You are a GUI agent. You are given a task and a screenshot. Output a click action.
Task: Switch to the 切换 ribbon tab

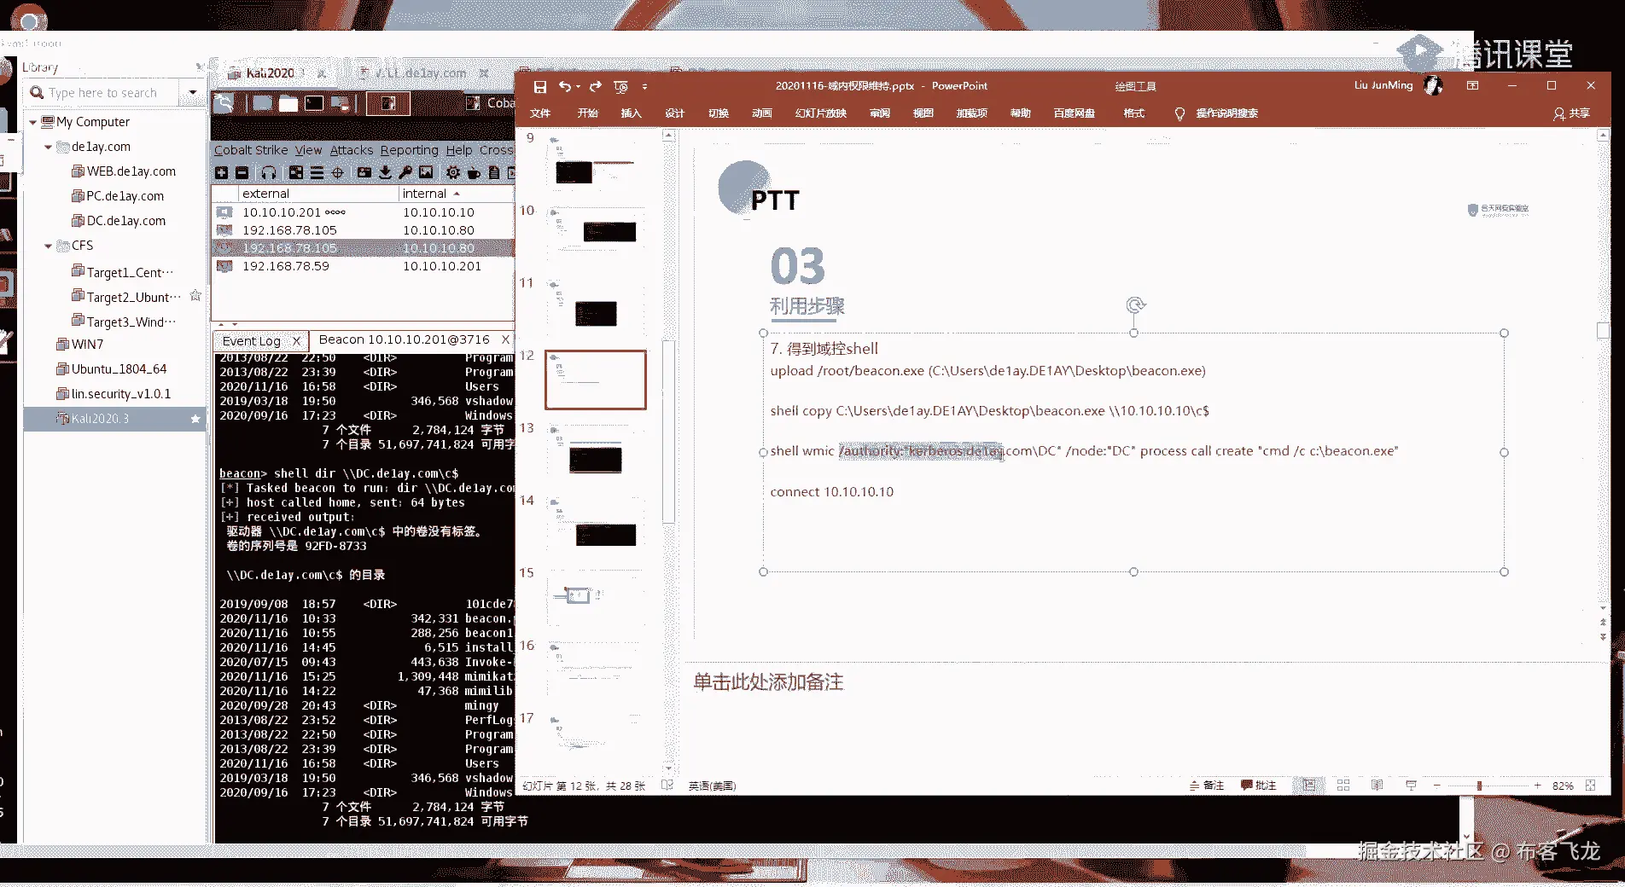719,113
